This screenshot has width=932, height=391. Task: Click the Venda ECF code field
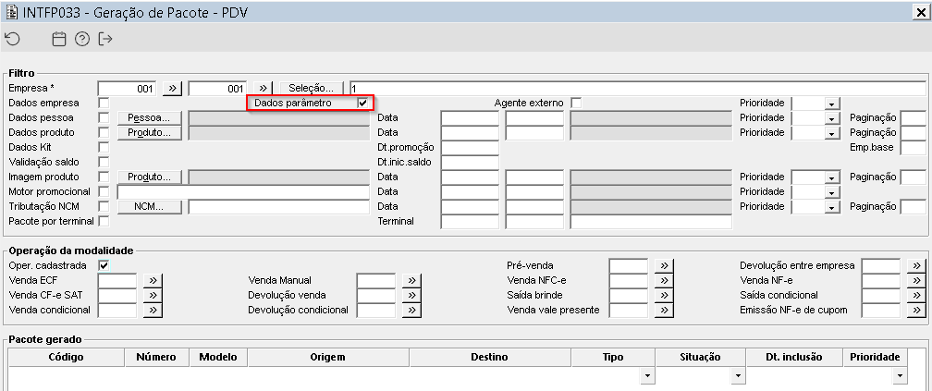[x=117, y=280]
